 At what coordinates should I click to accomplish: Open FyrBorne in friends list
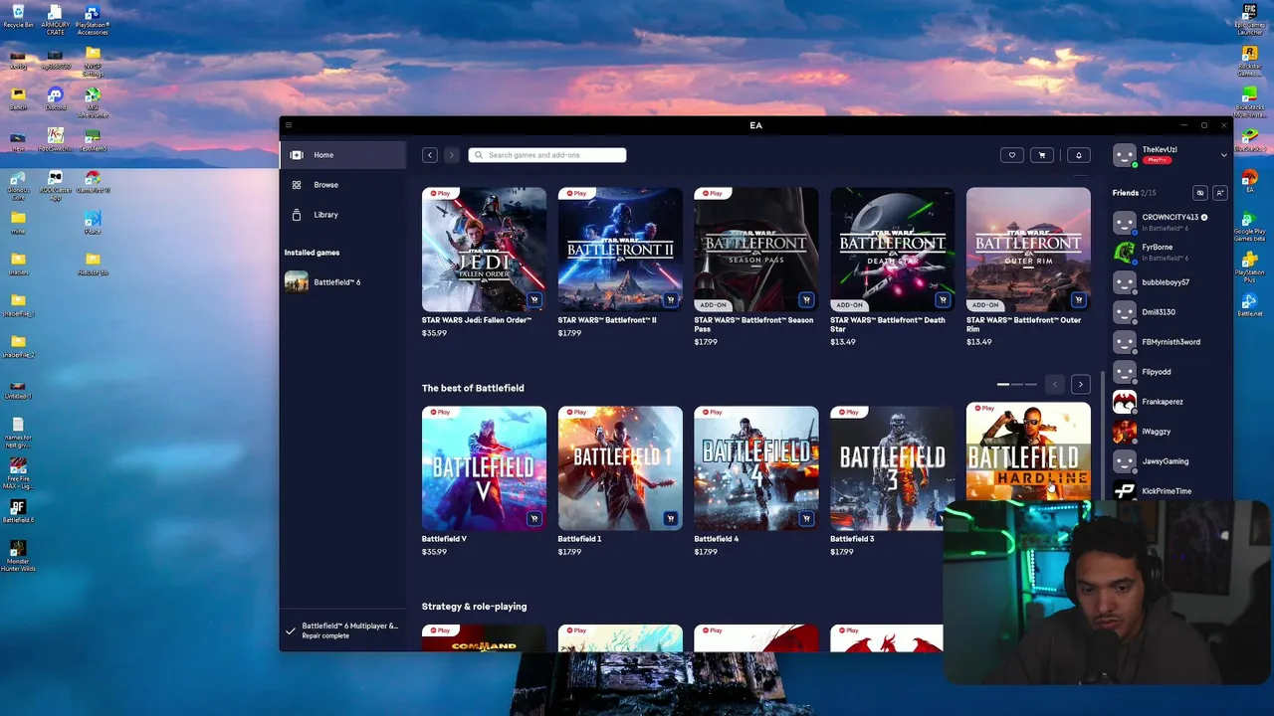pyautogui.click(x=1171, y=253)
